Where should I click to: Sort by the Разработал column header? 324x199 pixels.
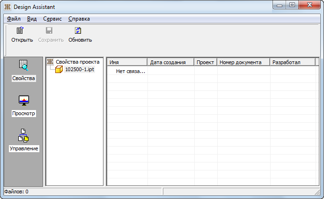click(293, 62)
